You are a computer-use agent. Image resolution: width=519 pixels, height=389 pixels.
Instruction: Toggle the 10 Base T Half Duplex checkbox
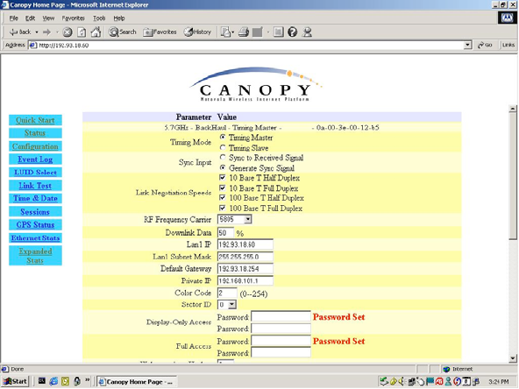click(x=223, y=178)
